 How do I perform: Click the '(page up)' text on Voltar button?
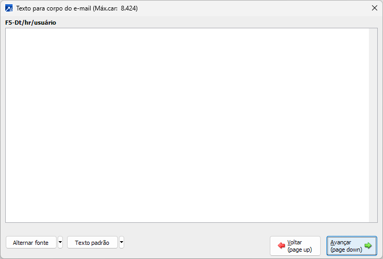click(300, 250)
